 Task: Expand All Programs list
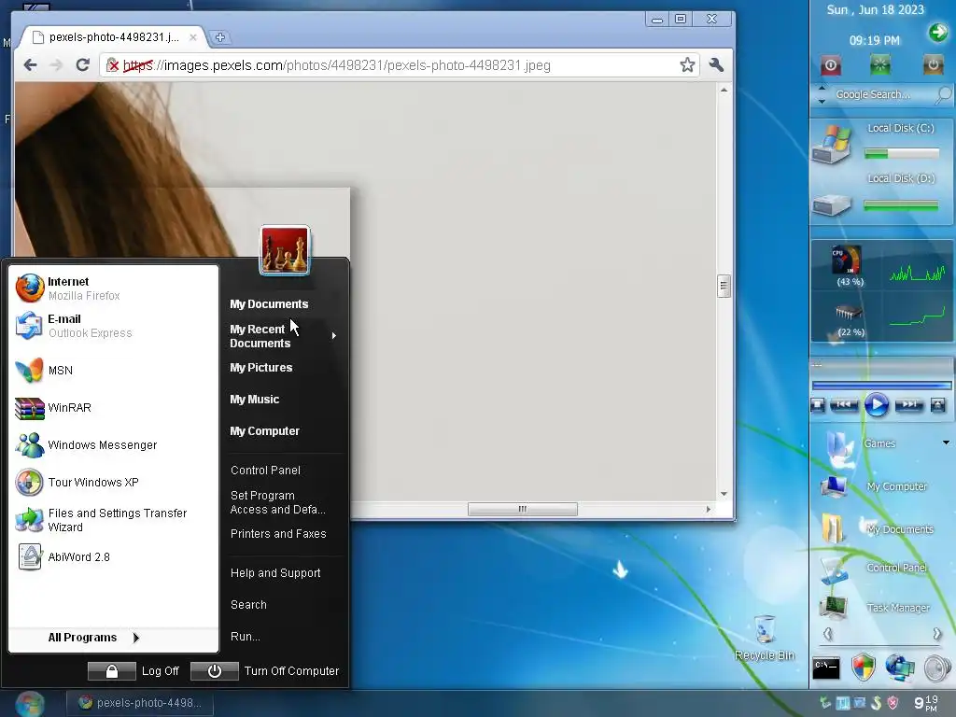[x=94, y=638]
